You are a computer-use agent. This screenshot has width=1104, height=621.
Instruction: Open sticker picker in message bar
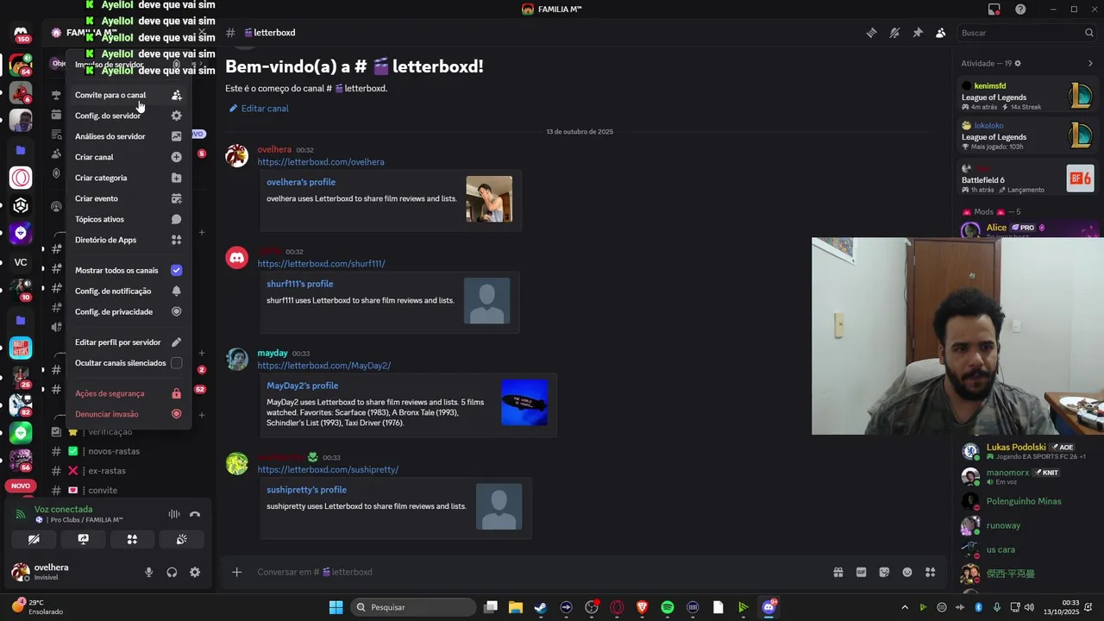(x=884, y=572)
